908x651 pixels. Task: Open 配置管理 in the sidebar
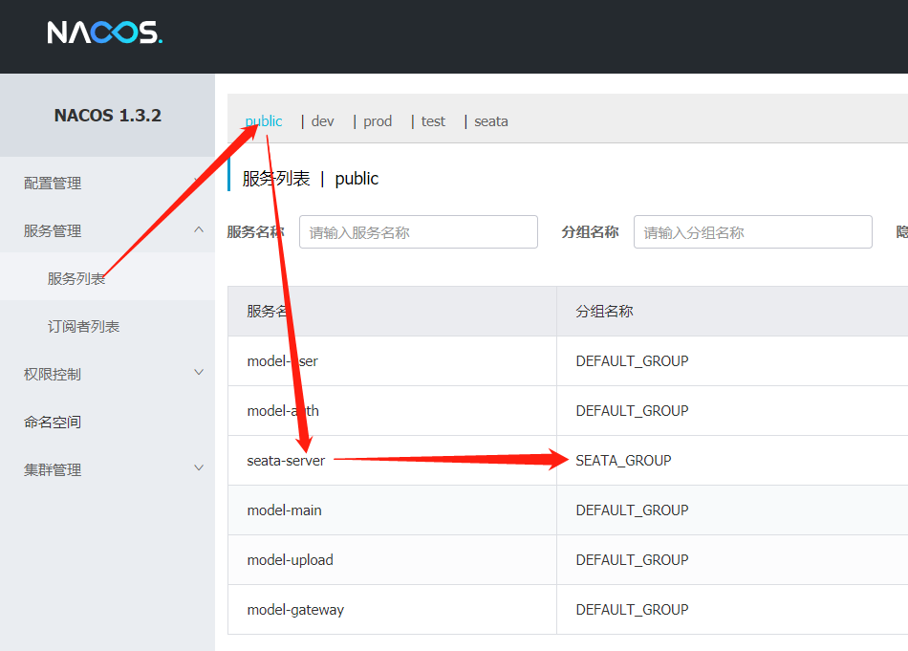(53, 183)
